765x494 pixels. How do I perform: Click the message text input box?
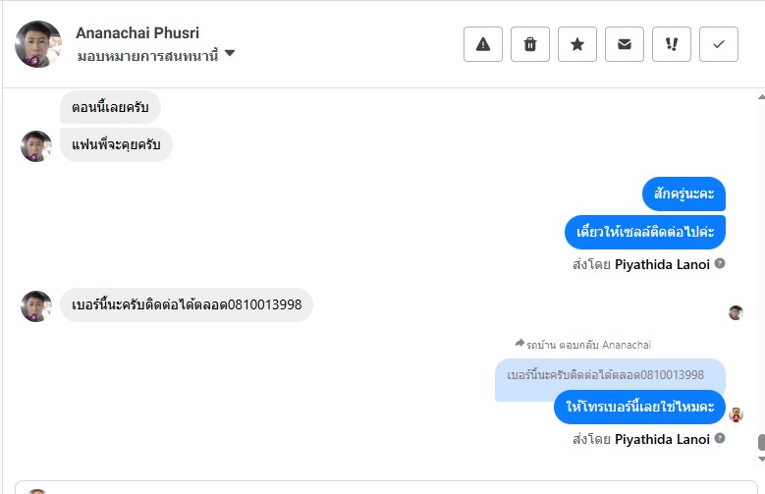pyautogui.click(x=393, y=488)
